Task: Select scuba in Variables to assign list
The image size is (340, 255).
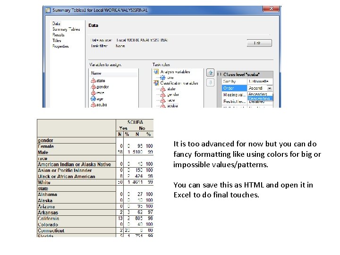Action: click(102, 105)
